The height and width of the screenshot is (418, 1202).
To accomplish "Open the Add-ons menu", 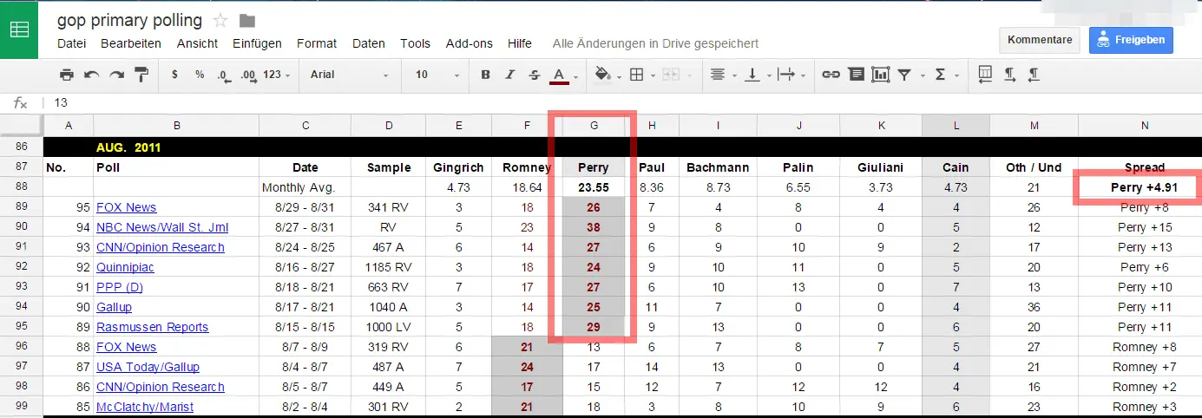I will click(x=469, y=43).
